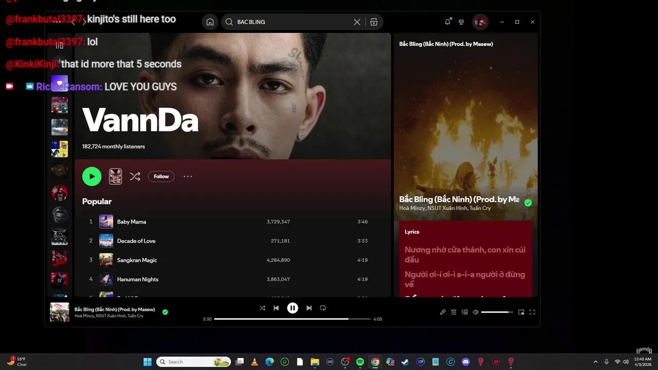Open Microsoft Edge from taskbar
This screenshot has height=370, width=658.
[x=269, y=362]
